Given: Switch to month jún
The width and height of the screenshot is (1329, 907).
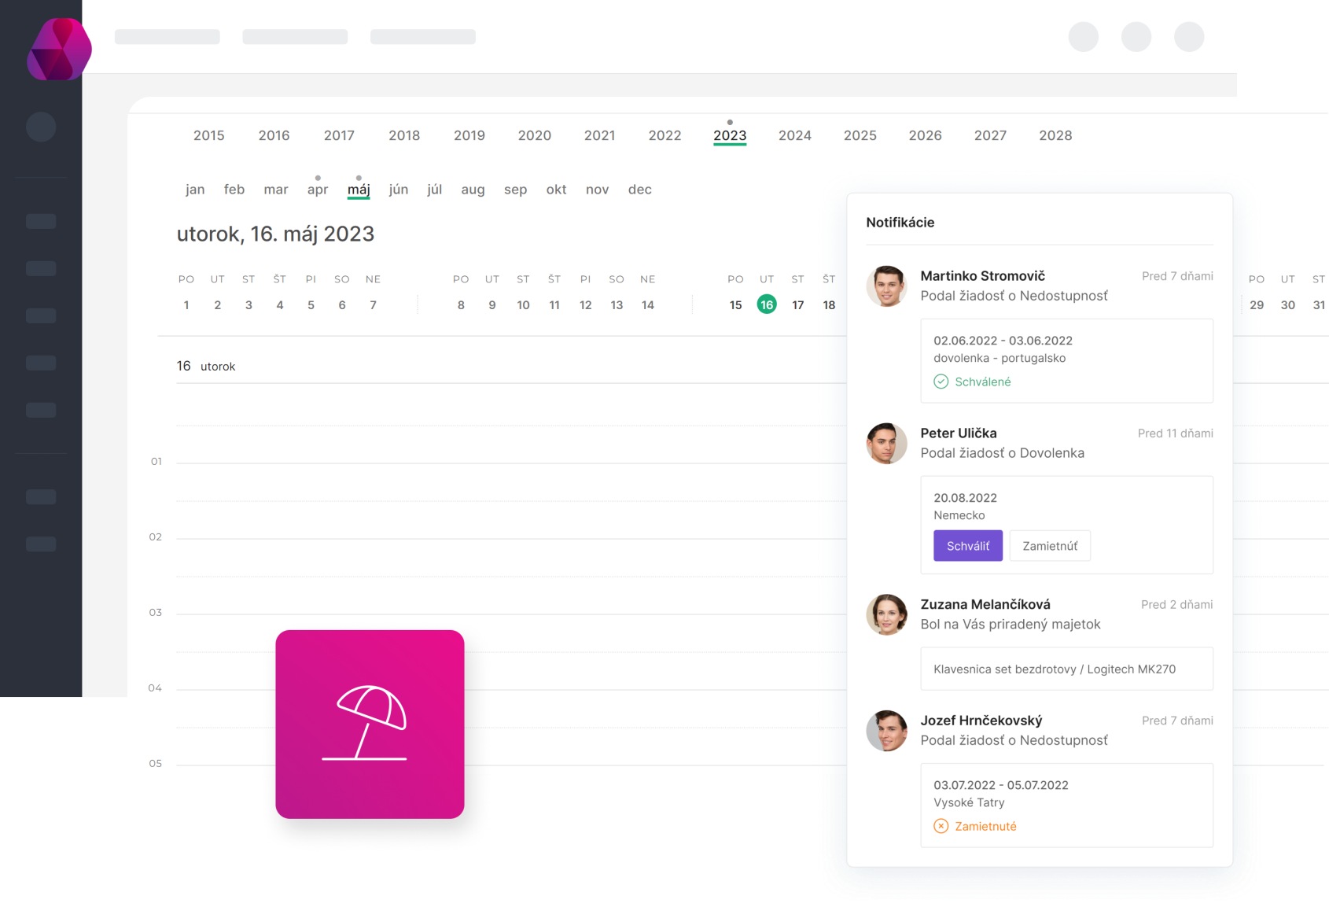Looking at the screenshot, I should click(x=398, y=190).
